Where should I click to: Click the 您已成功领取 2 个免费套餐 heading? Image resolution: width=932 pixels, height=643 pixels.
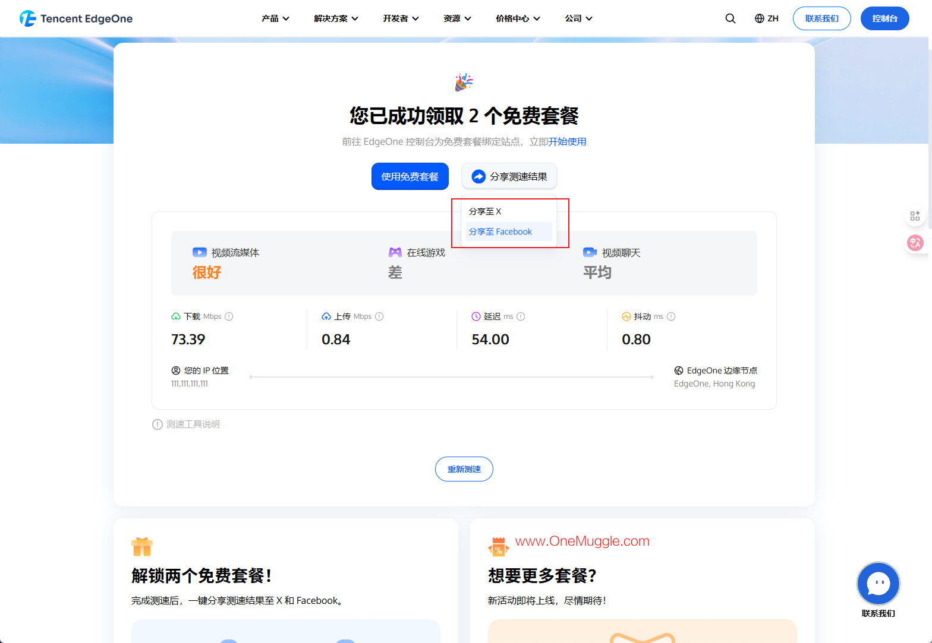point(464,115)
